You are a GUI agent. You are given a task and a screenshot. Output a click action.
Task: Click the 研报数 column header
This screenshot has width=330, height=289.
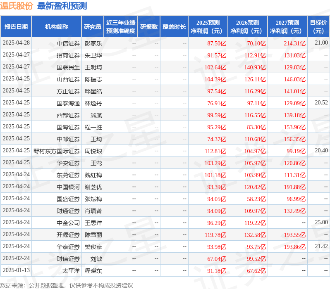coord(149,27)
